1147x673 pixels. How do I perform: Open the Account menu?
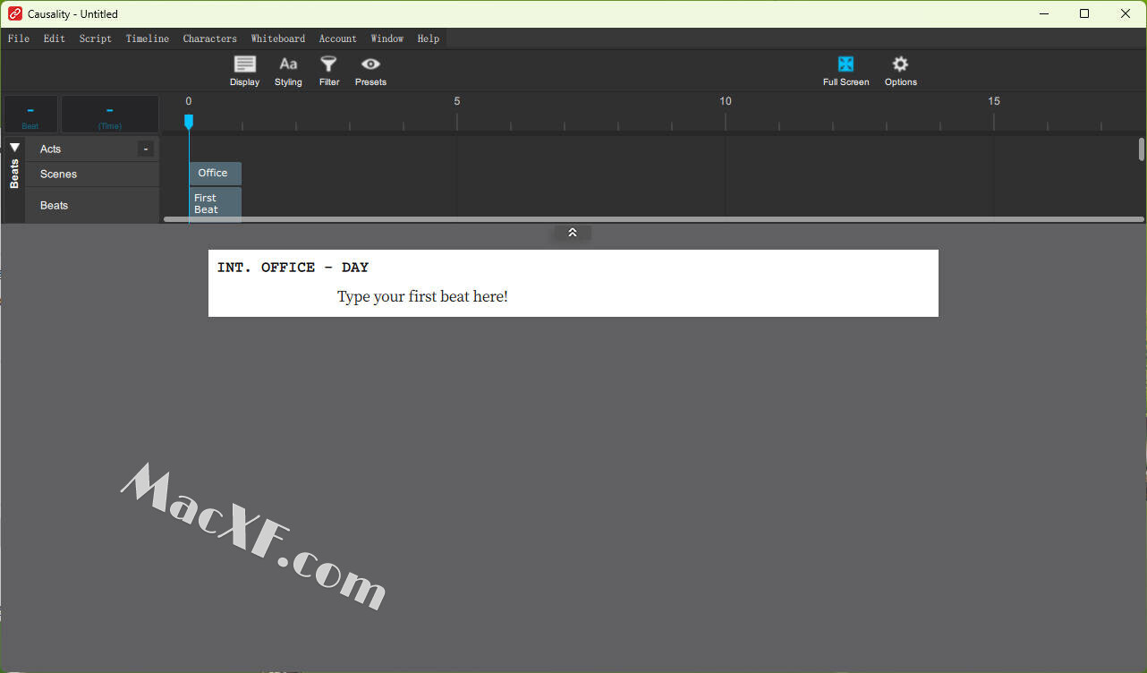338,38
